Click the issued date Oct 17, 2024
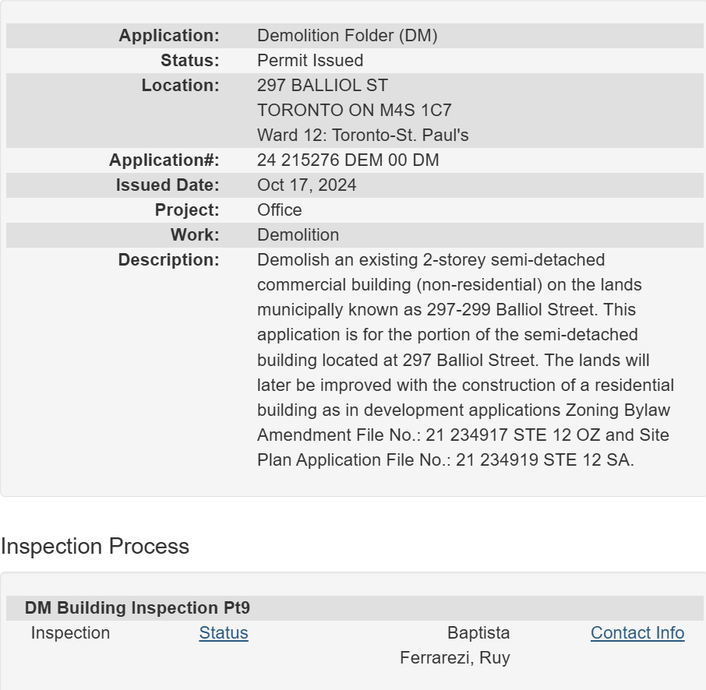This screenshot has height=690, width=706. (306, 185)
